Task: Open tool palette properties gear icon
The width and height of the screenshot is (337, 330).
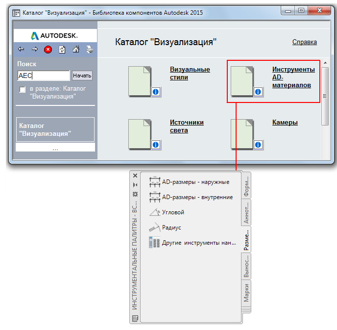Action: 135,194
